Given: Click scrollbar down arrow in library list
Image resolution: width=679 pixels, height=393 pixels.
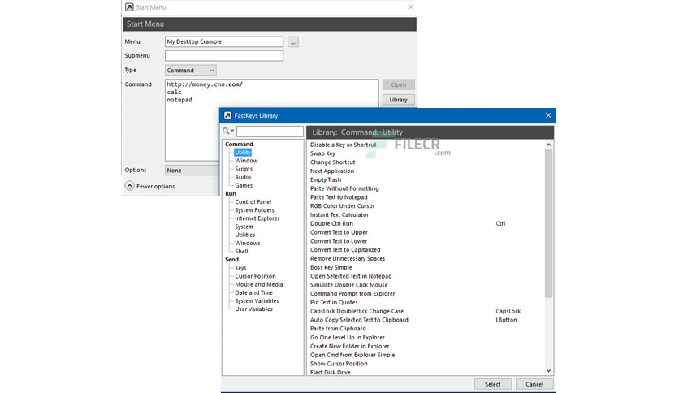Looking at the screenshot, I should point(549,371).
